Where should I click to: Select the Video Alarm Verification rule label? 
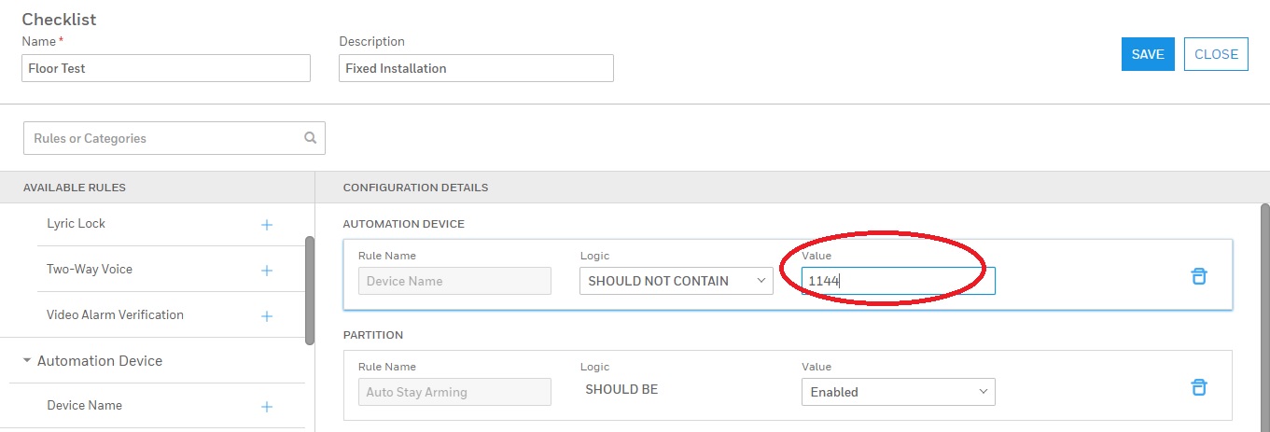point(115,315)
